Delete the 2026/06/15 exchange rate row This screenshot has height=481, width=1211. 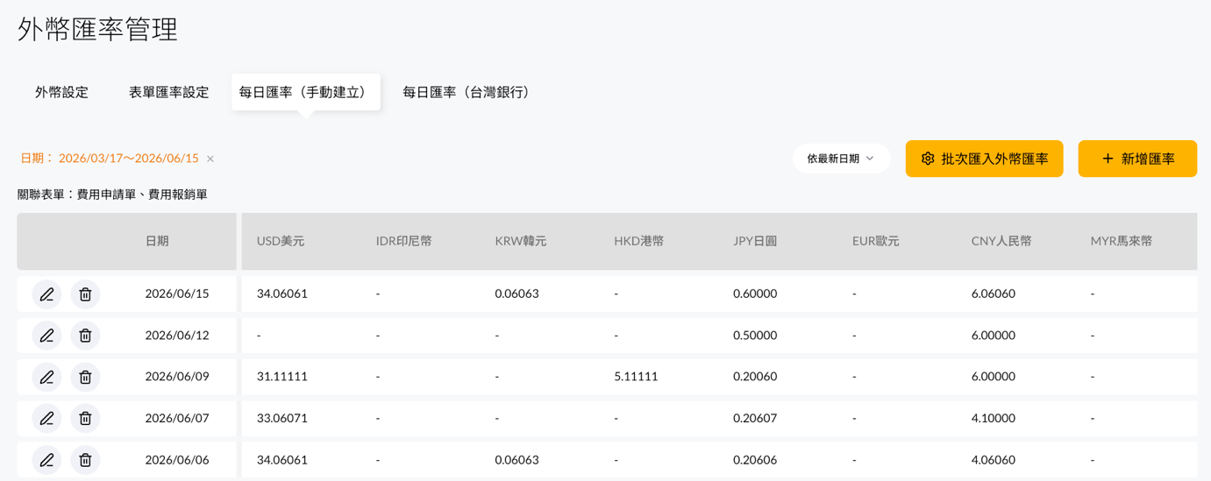coord(85,294)
